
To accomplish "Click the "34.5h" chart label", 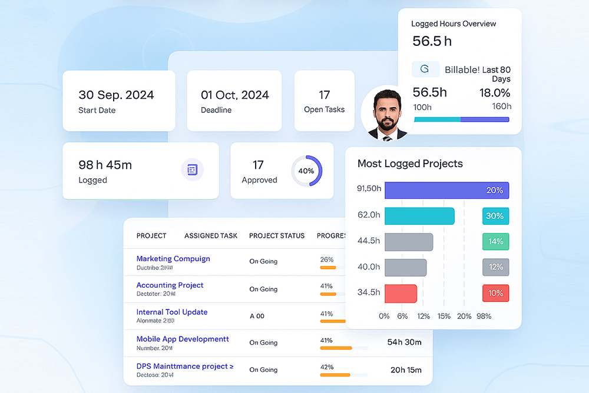I will (x=369, y=292).
